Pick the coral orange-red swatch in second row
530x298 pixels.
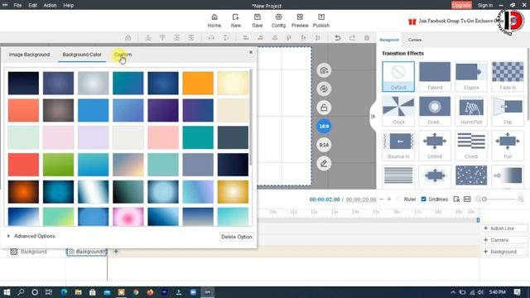[x=23, y=110]
